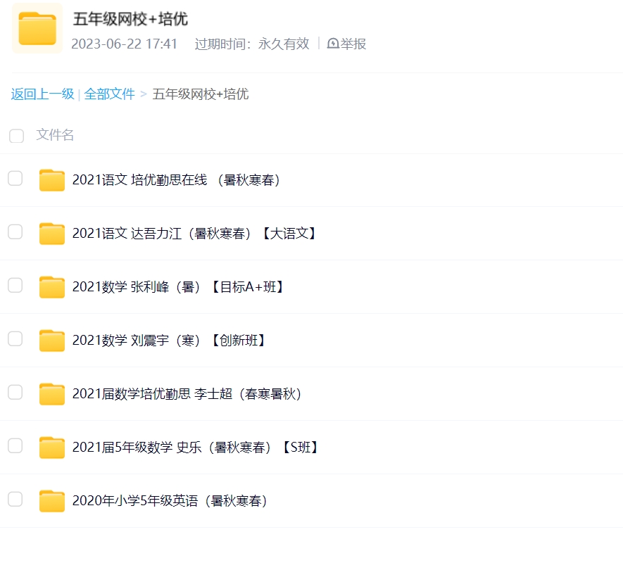Tick the checkbox for 2020年小学5年级英语

[x=15, y=500]
